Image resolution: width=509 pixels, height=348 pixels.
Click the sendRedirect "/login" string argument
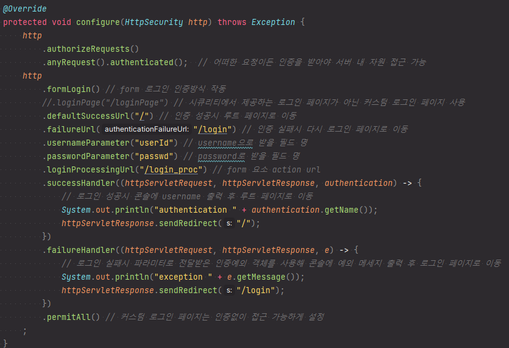tap(256, 290)
